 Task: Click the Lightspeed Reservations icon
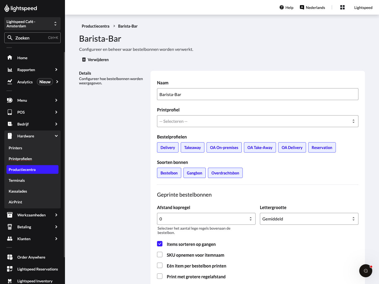pos(10,269)
